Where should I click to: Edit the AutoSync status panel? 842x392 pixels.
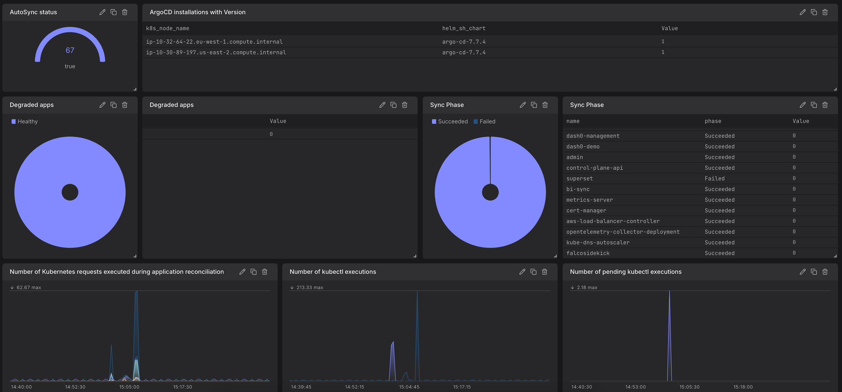pyautogui.click(x=102, y=12)
